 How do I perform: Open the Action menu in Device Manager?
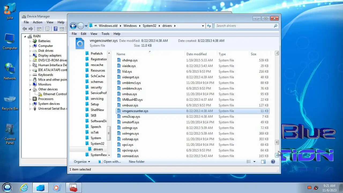tap(38, 22)
